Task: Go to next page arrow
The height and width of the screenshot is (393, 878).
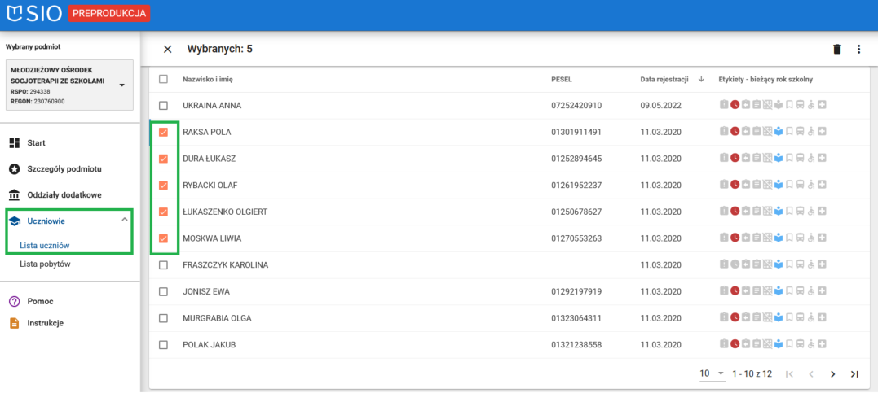Action: click(832, 374)
